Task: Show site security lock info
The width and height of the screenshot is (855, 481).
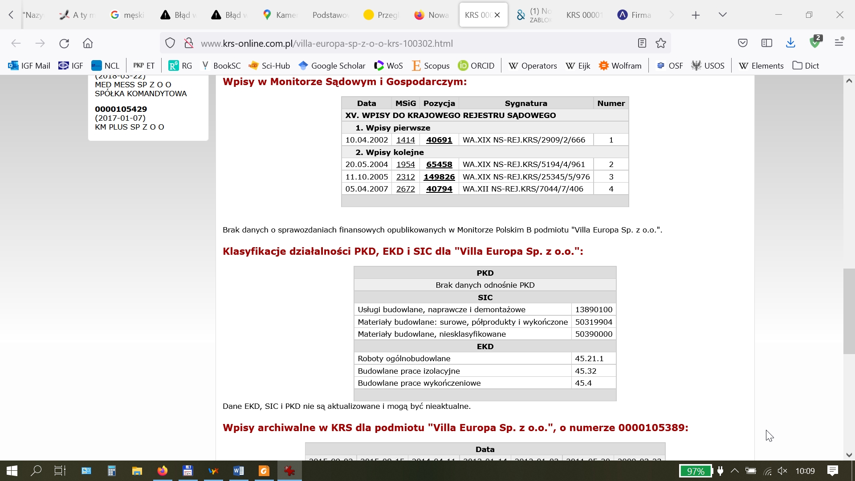Action: (189, 43)
